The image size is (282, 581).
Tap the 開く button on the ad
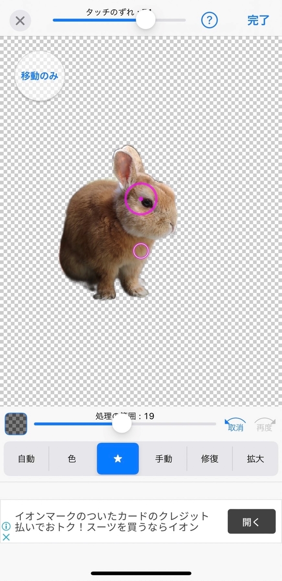[252, 521]
